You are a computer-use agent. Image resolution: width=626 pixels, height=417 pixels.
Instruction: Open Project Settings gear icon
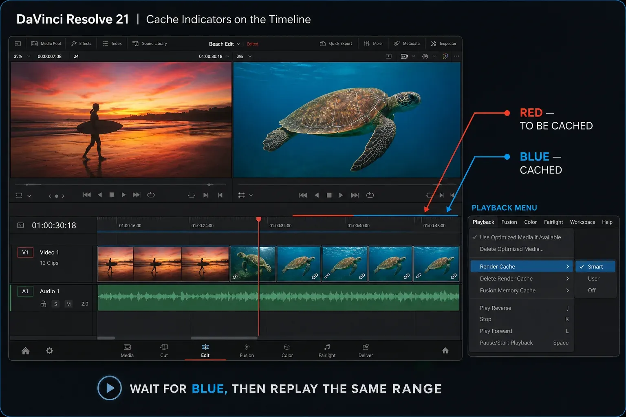[49, 351]
